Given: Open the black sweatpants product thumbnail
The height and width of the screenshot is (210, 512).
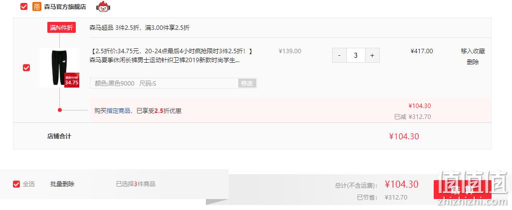Looking at the screenshot, I should [59, 68].
